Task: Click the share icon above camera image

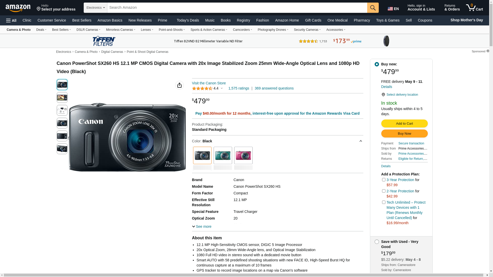Action: click(179, 85)
